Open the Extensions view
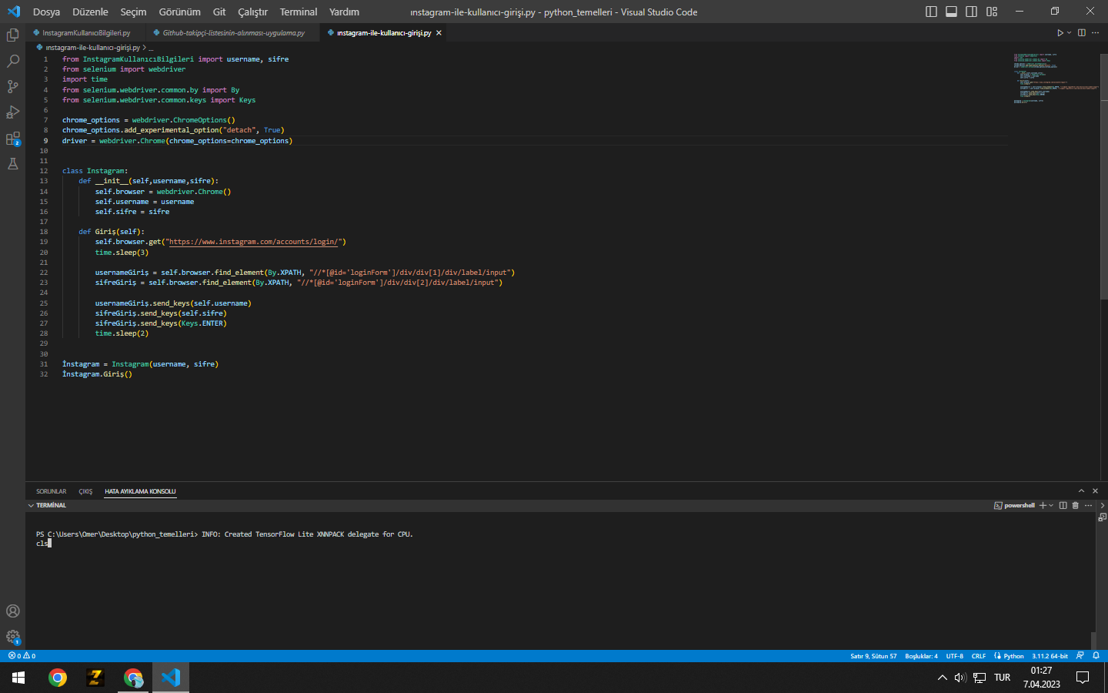Screen dimensions: 1108x693 pos(12,139)
